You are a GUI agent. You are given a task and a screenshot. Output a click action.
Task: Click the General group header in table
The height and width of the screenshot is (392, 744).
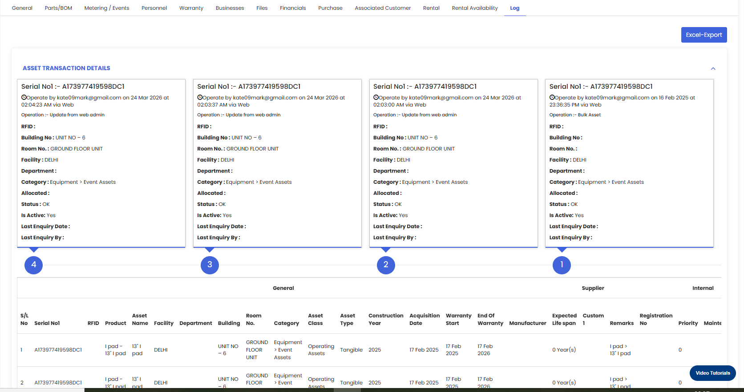[x=283, y=288]
